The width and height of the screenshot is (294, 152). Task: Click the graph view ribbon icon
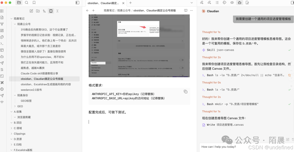coord(2,24)
